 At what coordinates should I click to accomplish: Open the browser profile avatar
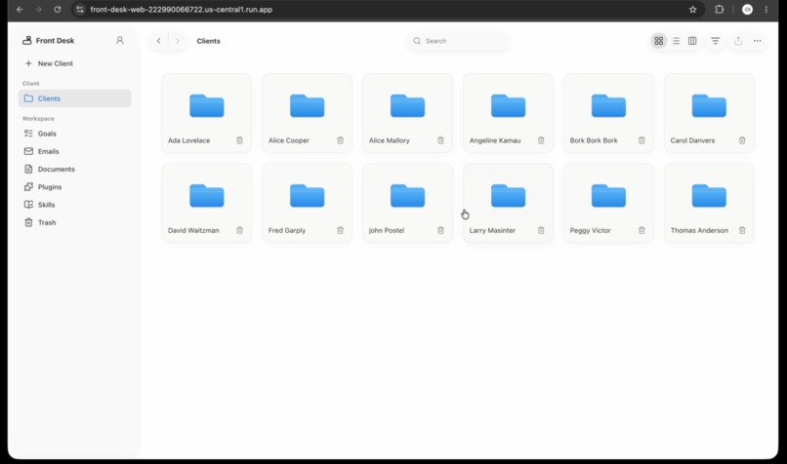click(x=747, y=10)
